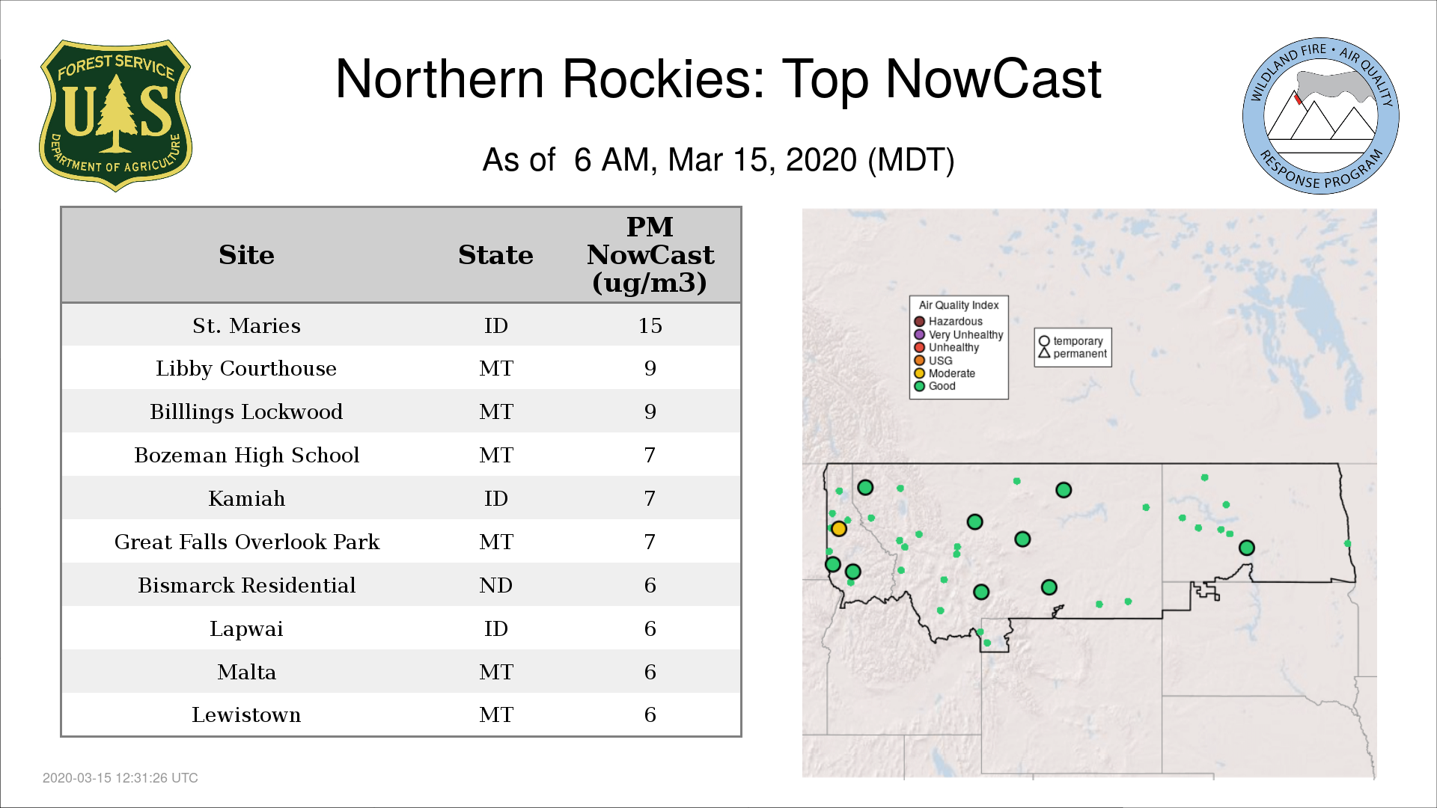Click the yellow Moderate marker on the map
This screenshot has width=1437, height=808.
tap(839, 529)
